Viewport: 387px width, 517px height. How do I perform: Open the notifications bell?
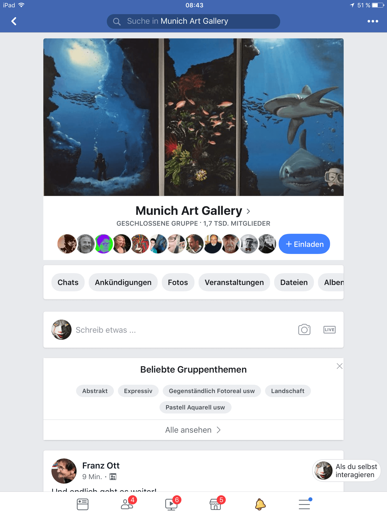(x=260, y=504)
